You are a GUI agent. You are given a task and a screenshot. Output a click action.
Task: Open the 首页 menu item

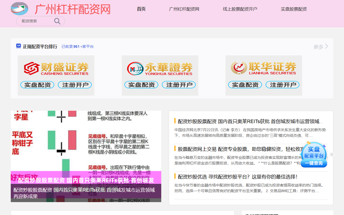coord(141,9)
